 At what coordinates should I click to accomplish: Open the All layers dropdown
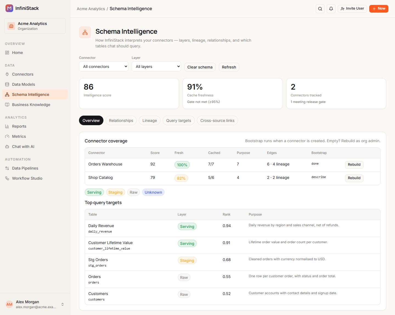click(156, 67)
